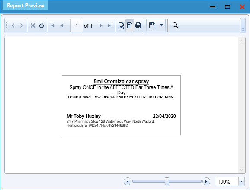This screenshot has height=190, width=250.
Task: Increase zoom with right arrow button
Action: point(206,181)
